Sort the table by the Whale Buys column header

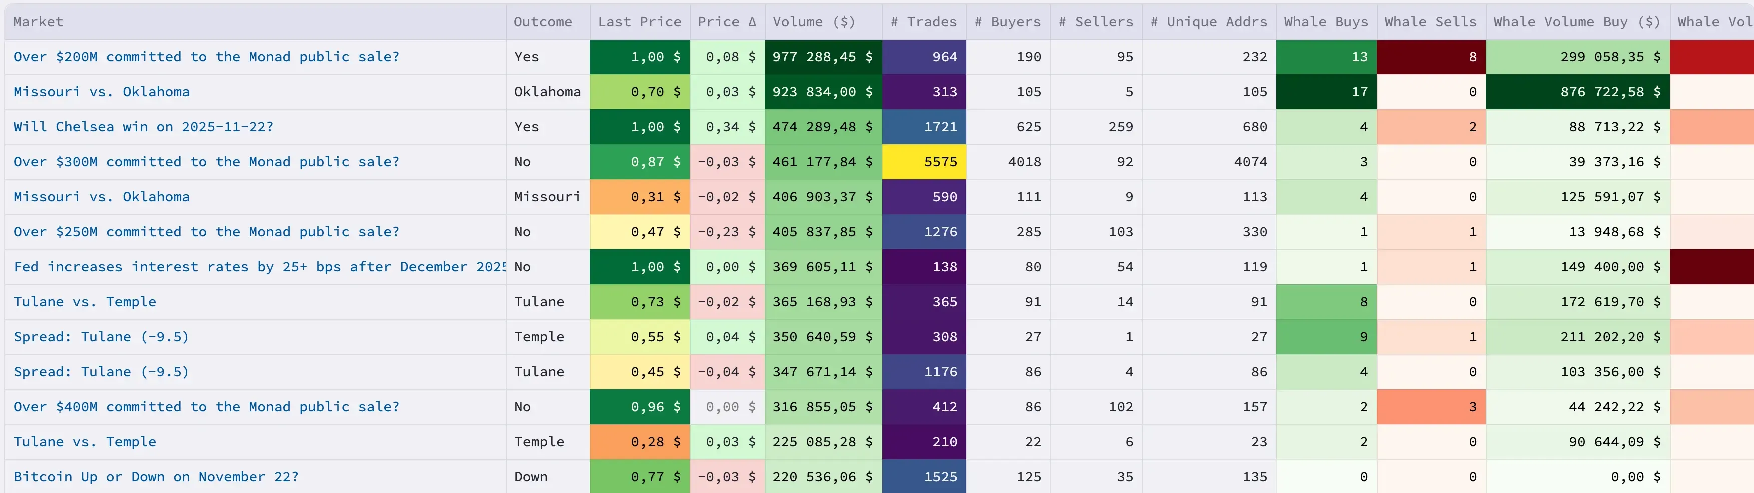[1325, 22]
